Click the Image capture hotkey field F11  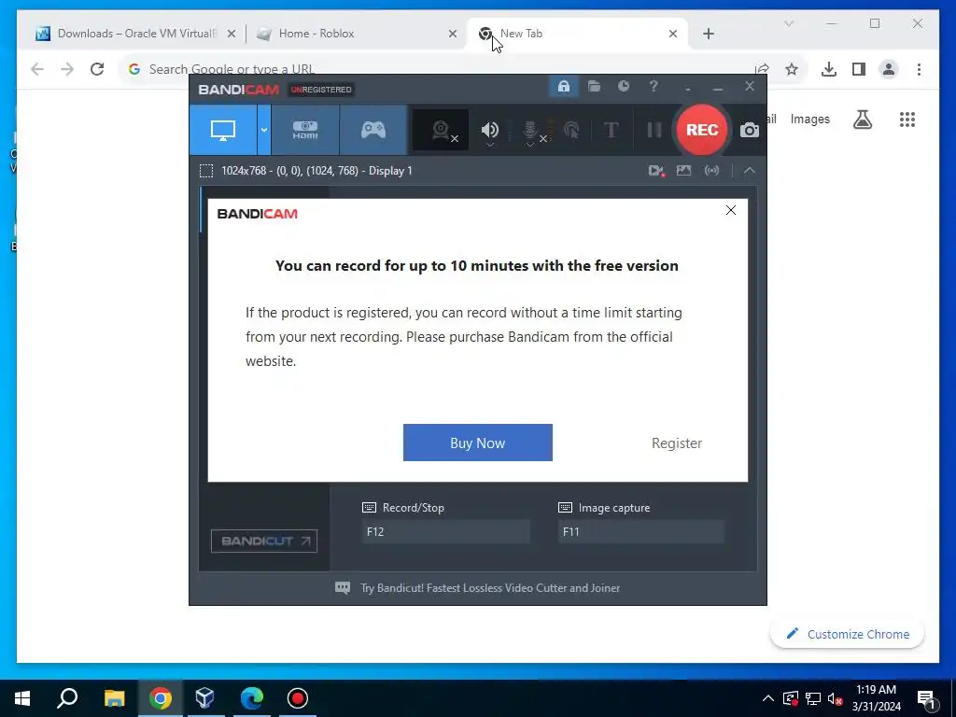[640, 531]
